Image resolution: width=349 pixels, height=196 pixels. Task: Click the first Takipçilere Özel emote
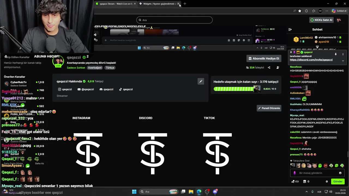click(x=293, y=166)
